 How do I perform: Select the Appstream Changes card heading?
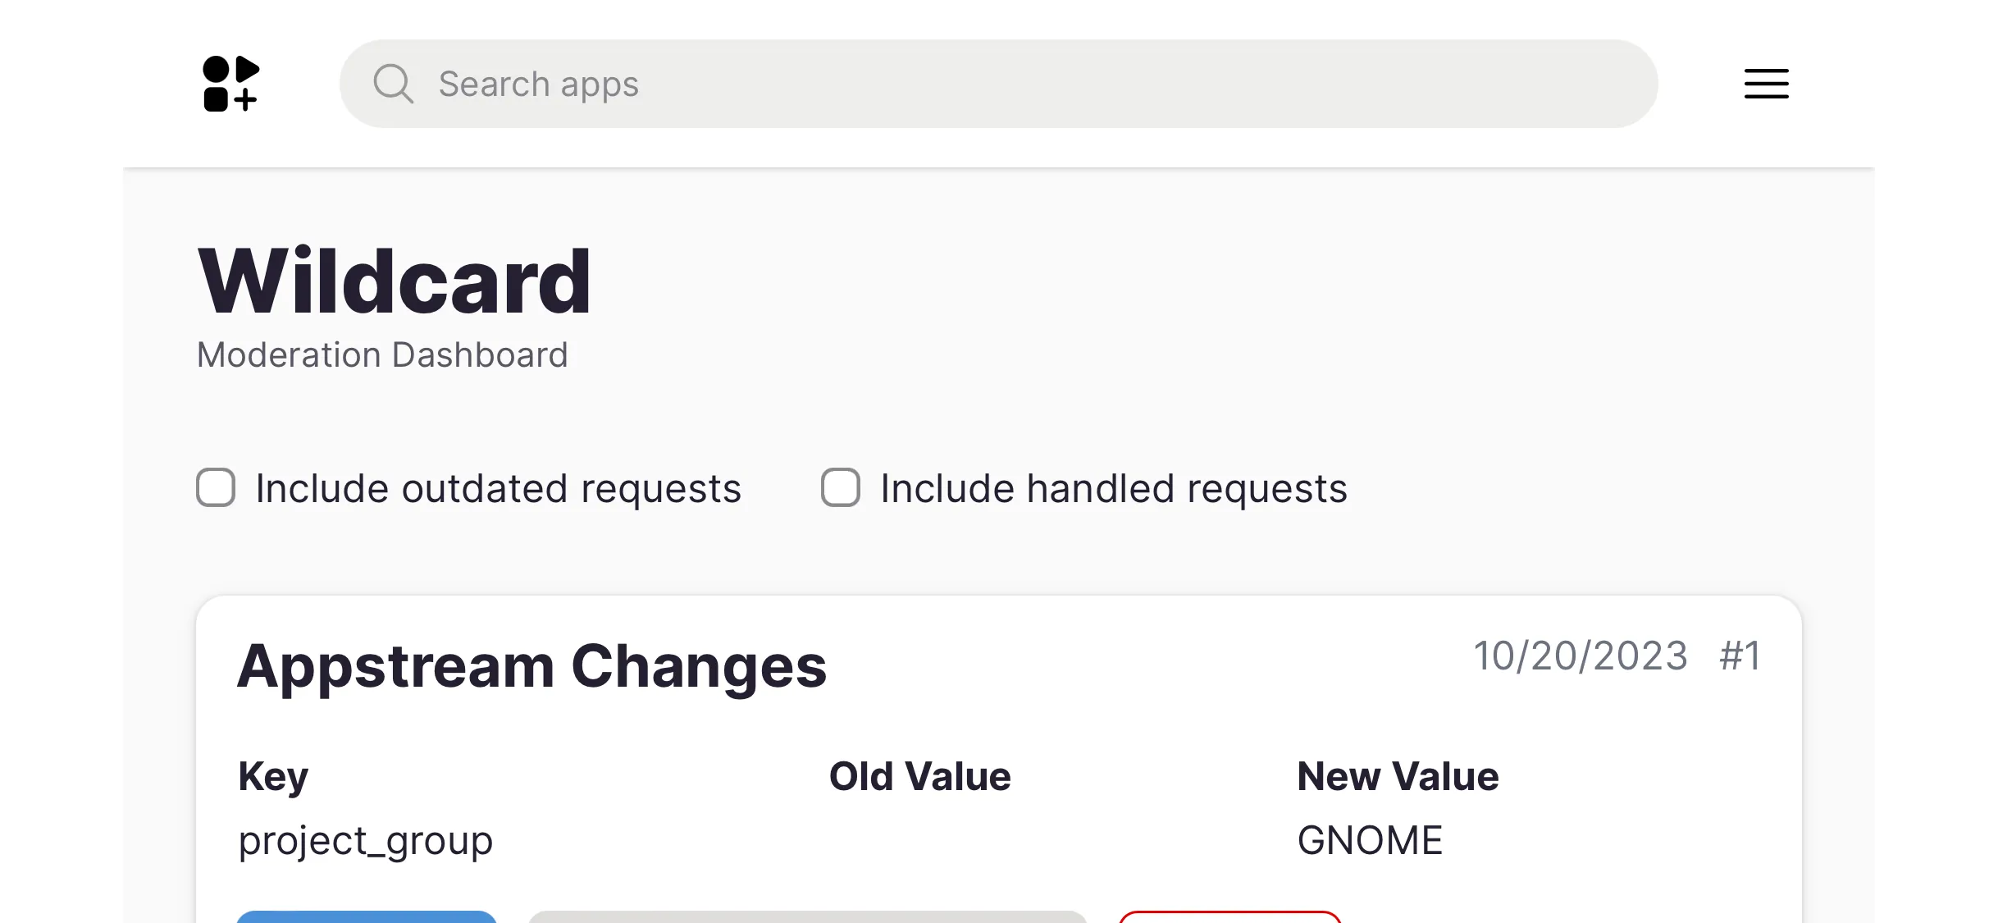point(531,666)
